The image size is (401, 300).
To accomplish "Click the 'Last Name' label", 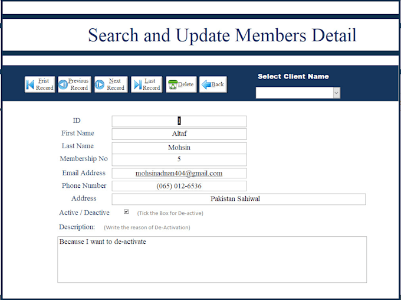I will (x=77, y=146).
